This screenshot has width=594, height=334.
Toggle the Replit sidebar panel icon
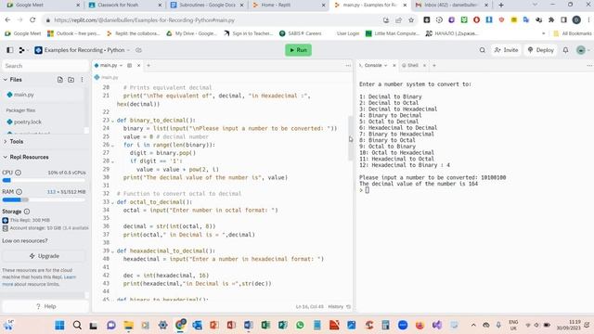10,50
